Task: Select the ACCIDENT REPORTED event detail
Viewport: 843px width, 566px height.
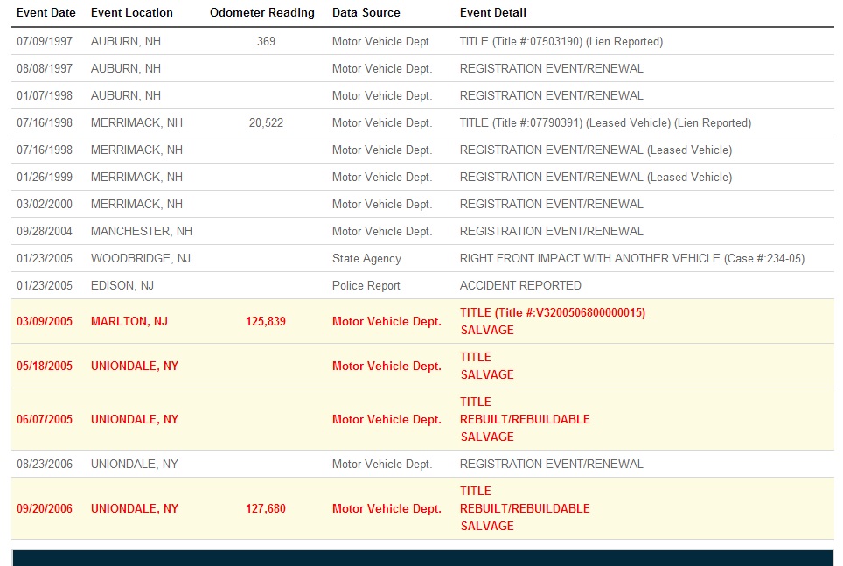Action: (520, 286)
